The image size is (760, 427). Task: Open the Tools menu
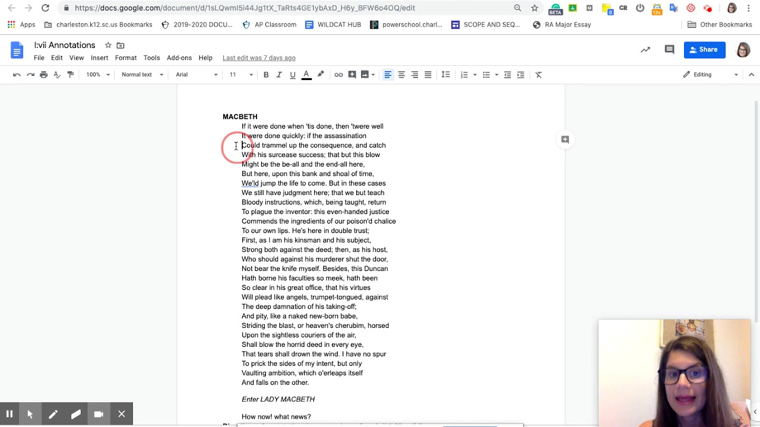pos(151,58)
